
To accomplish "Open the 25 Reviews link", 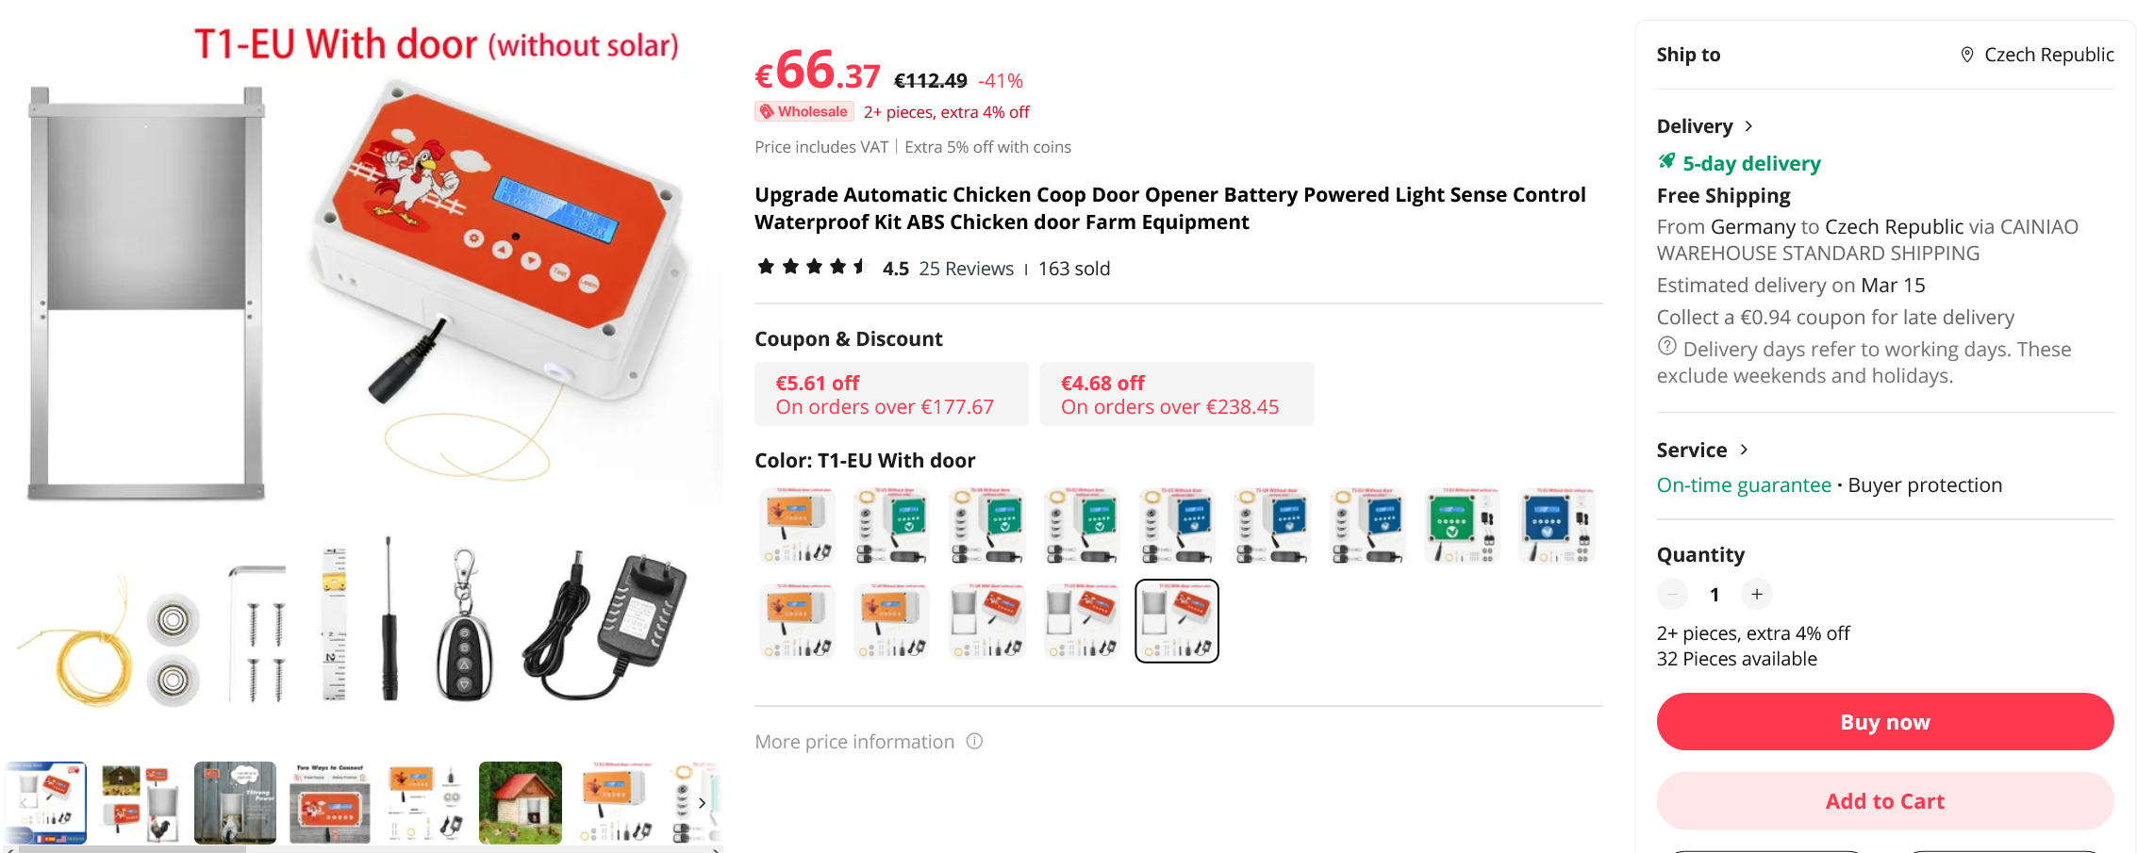I will pos(966,269).
